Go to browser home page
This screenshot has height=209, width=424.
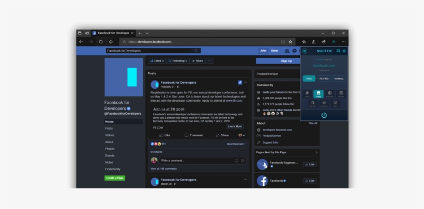tap(111, 42)
